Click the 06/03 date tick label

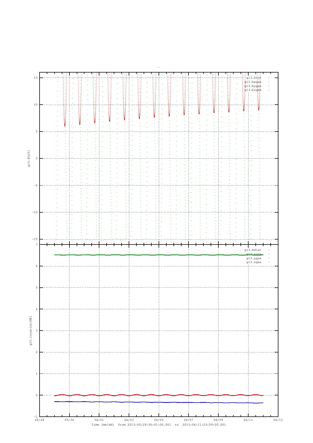click(129, 420)
